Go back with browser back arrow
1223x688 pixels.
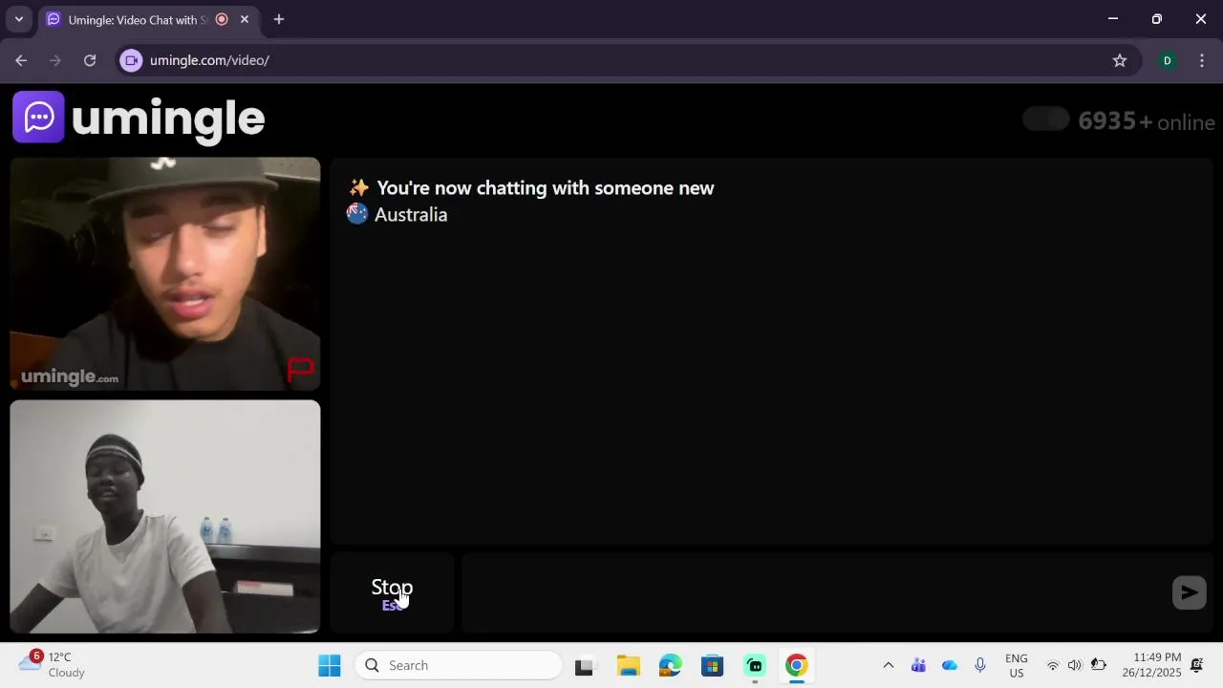(x=21, y=60)
